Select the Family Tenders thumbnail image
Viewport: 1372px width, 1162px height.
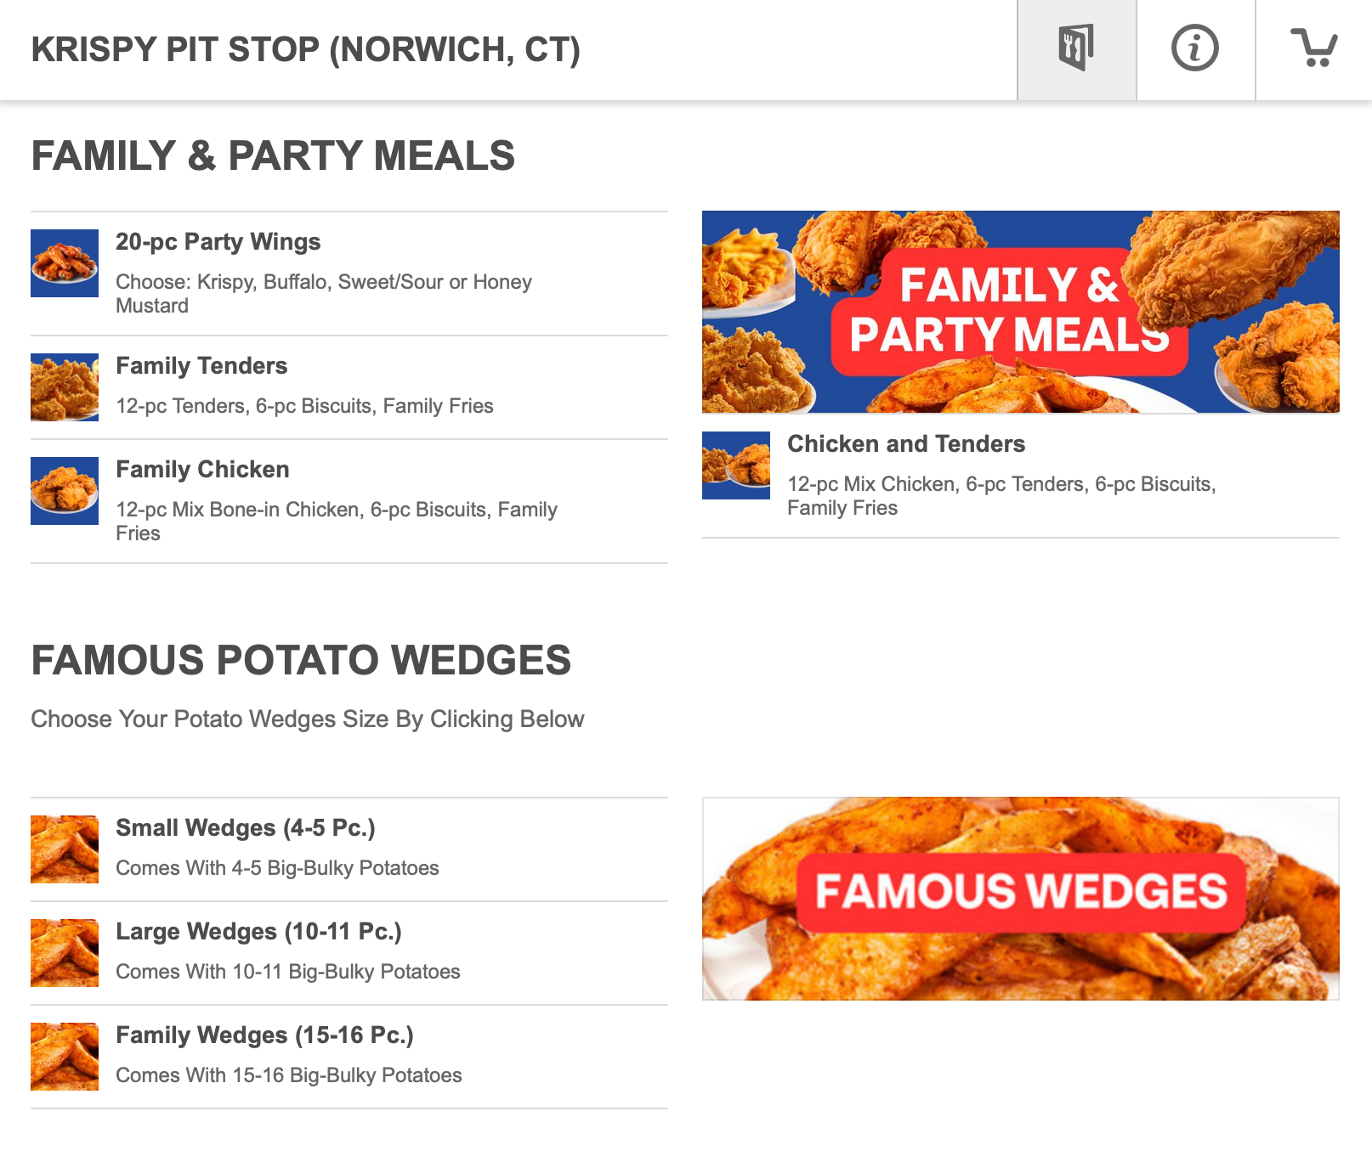[x=65, y=387]
